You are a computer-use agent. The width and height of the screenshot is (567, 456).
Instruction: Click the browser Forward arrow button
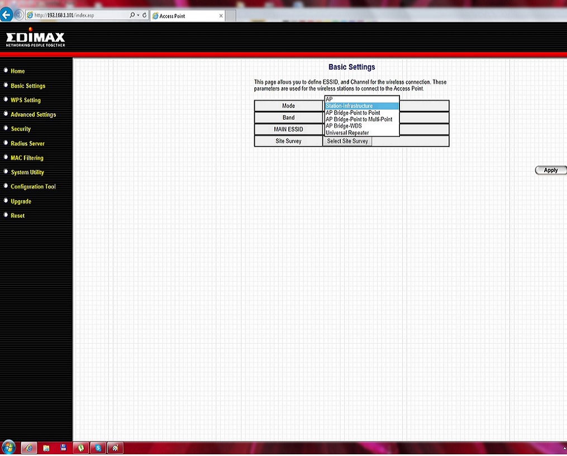click(x=20, y=15)
